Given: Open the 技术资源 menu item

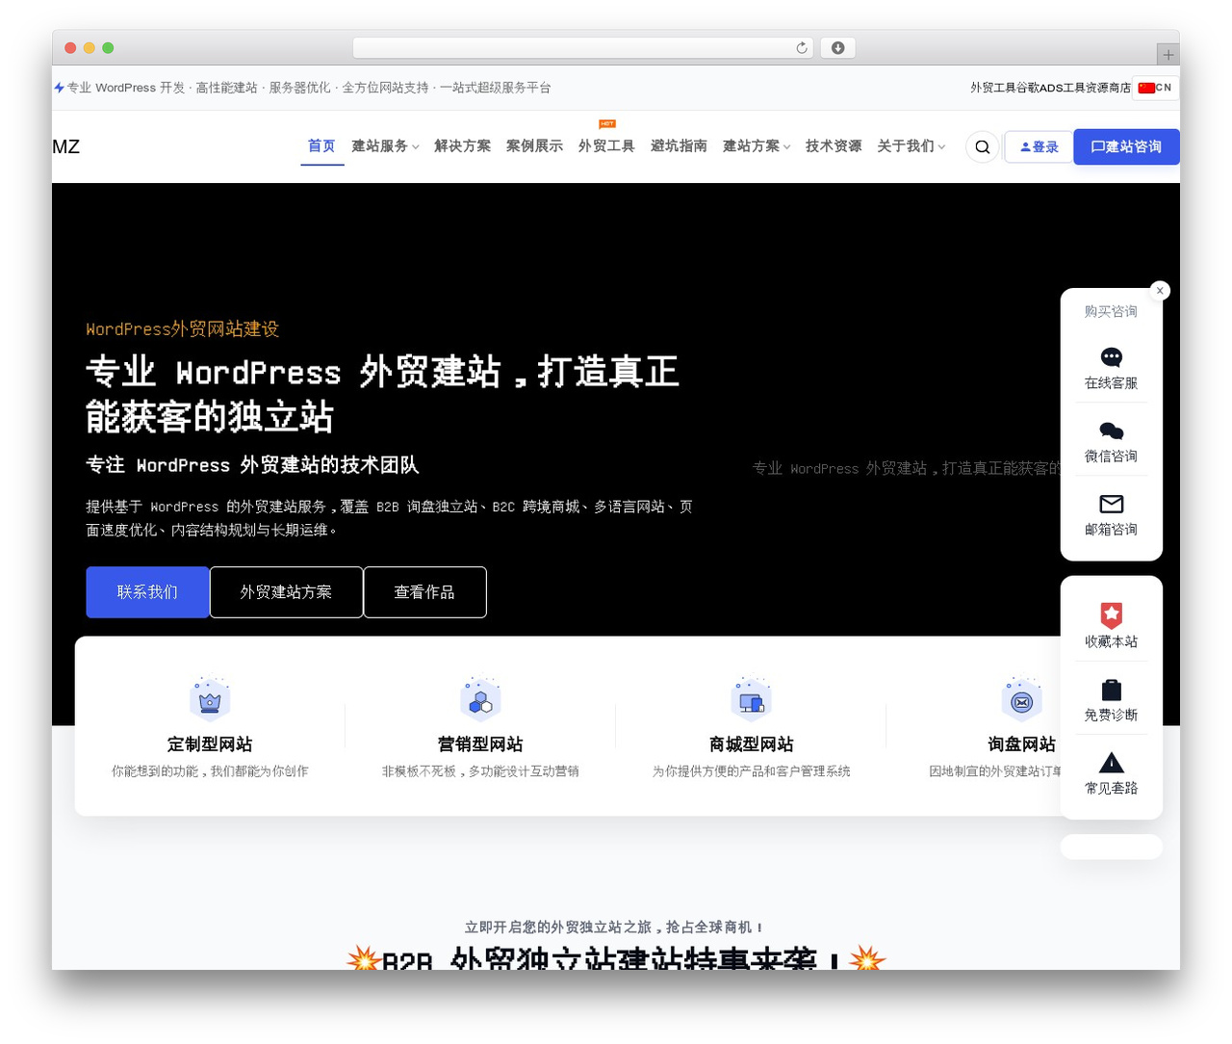Looking at the screenshot, I should pos(834,146).
